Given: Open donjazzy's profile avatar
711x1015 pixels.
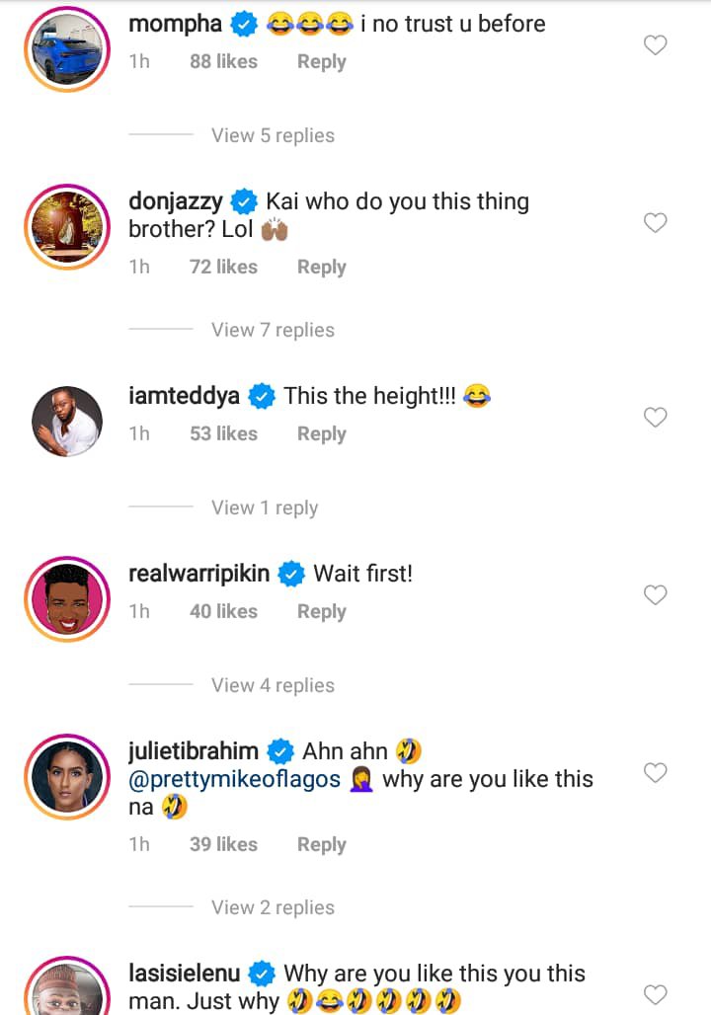Looking at the screenshot, I should pyautogui.click(x=66, y=226).
